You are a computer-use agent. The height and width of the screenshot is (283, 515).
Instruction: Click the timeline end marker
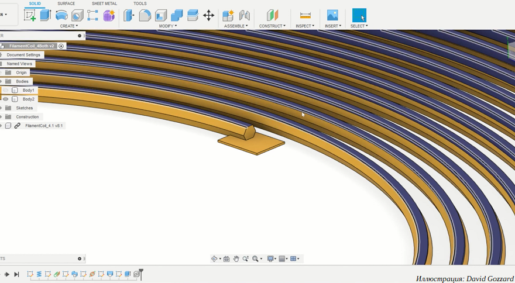[141, 274]
